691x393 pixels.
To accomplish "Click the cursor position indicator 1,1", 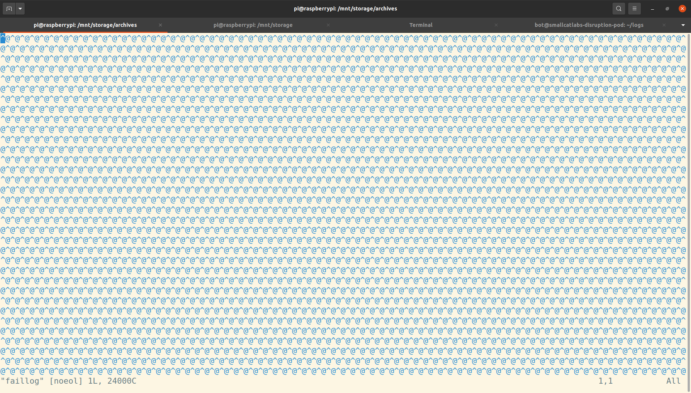I will click(x=605, y=381).
